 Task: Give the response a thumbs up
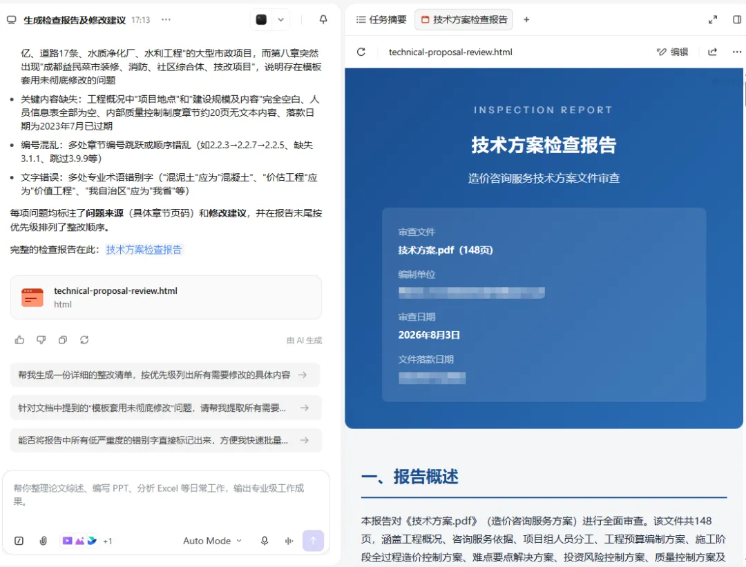19,340
